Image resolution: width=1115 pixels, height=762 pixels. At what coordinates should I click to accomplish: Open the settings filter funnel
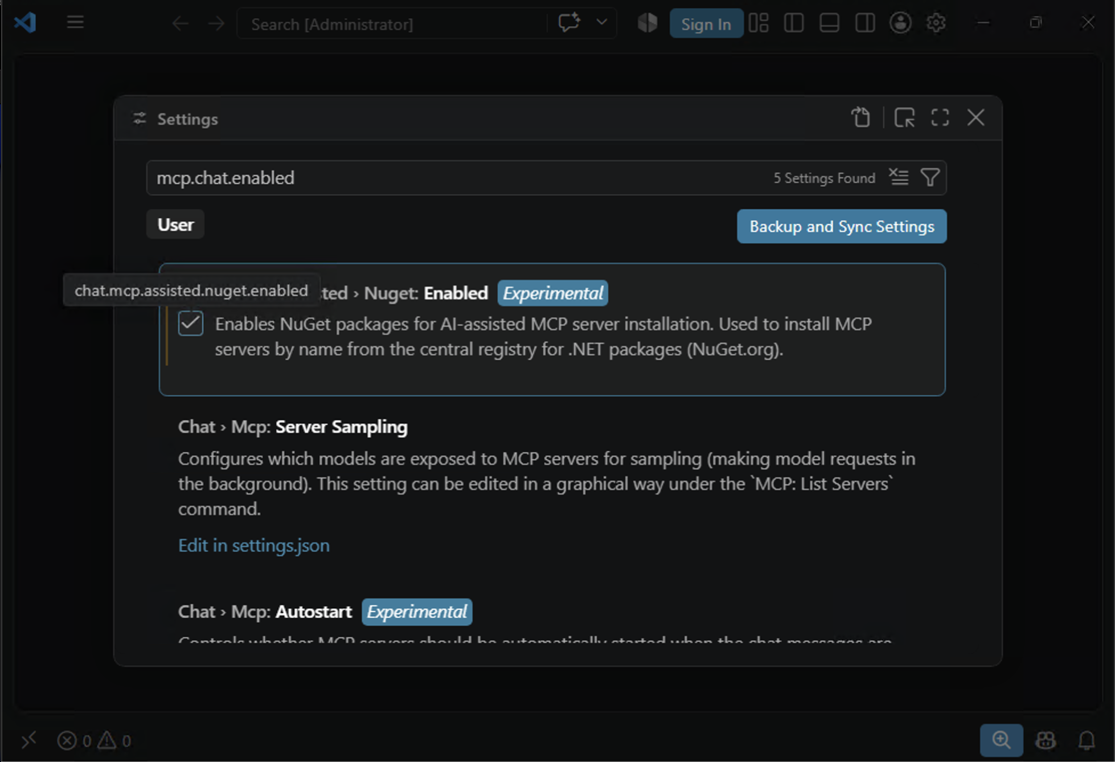tap(930, 178)
